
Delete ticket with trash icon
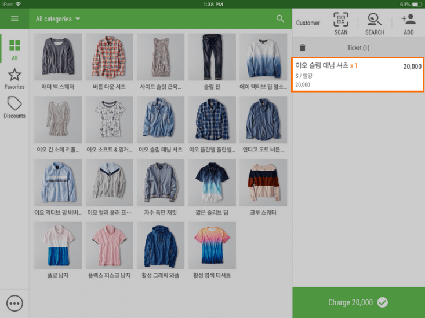pyautogui.click(x=303, y=48)
